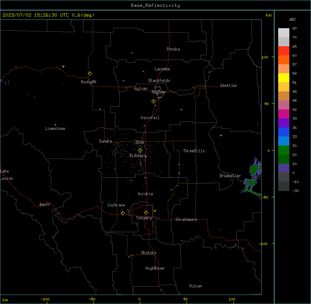Screen dimensions: 311x304
Task: Select the yellow diamond marker below Cochrane
Action: [123, 213]
